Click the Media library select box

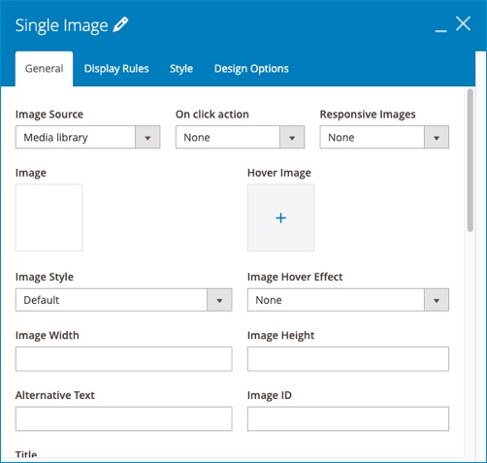tap(87, 137)
